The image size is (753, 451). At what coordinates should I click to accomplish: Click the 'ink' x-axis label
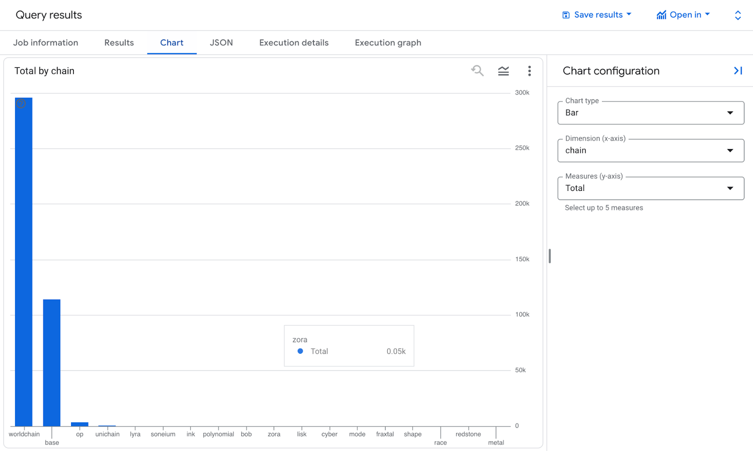click(191, 434)
